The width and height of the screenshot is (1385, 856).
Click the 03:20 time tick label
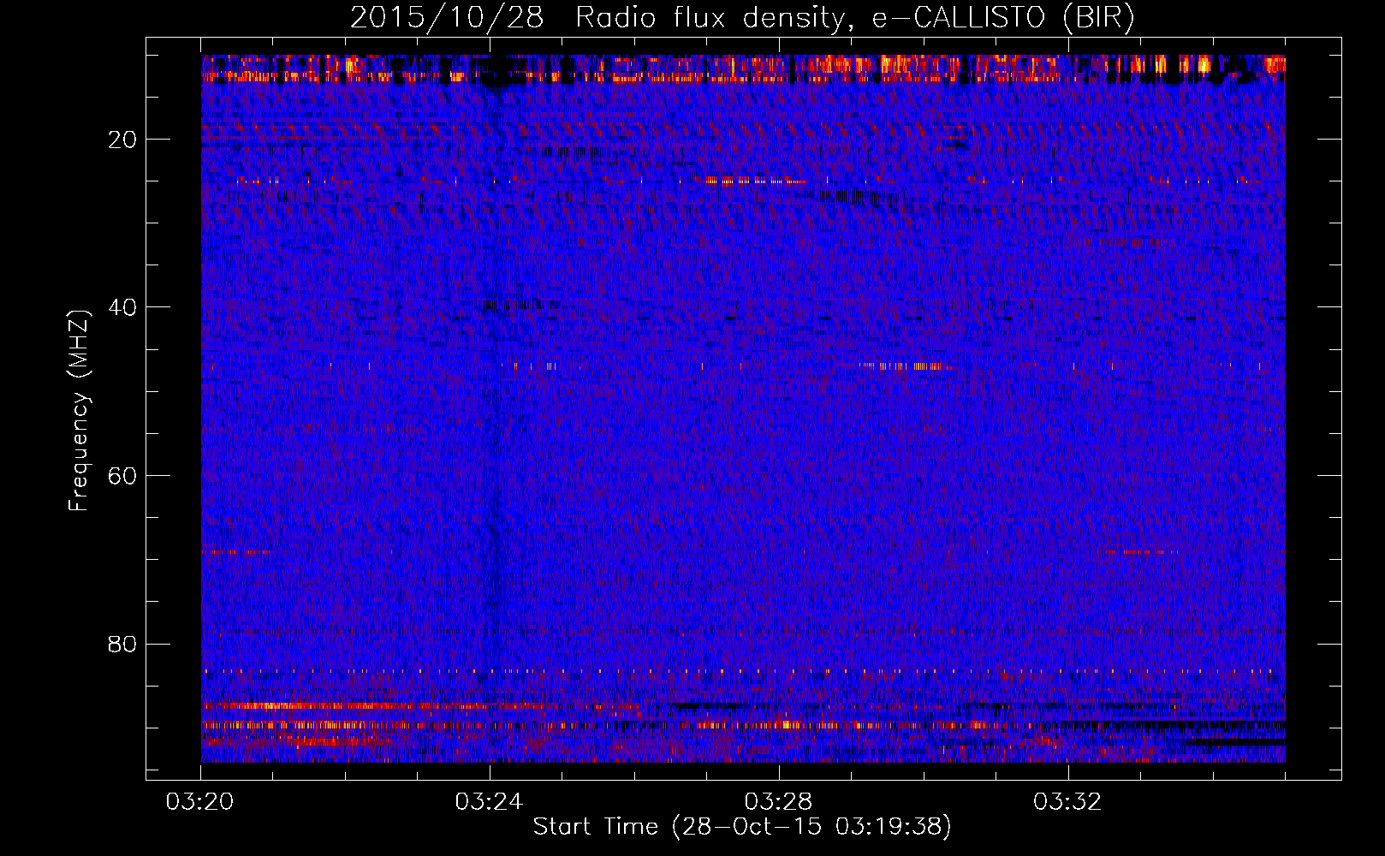[x=201, y=802]
